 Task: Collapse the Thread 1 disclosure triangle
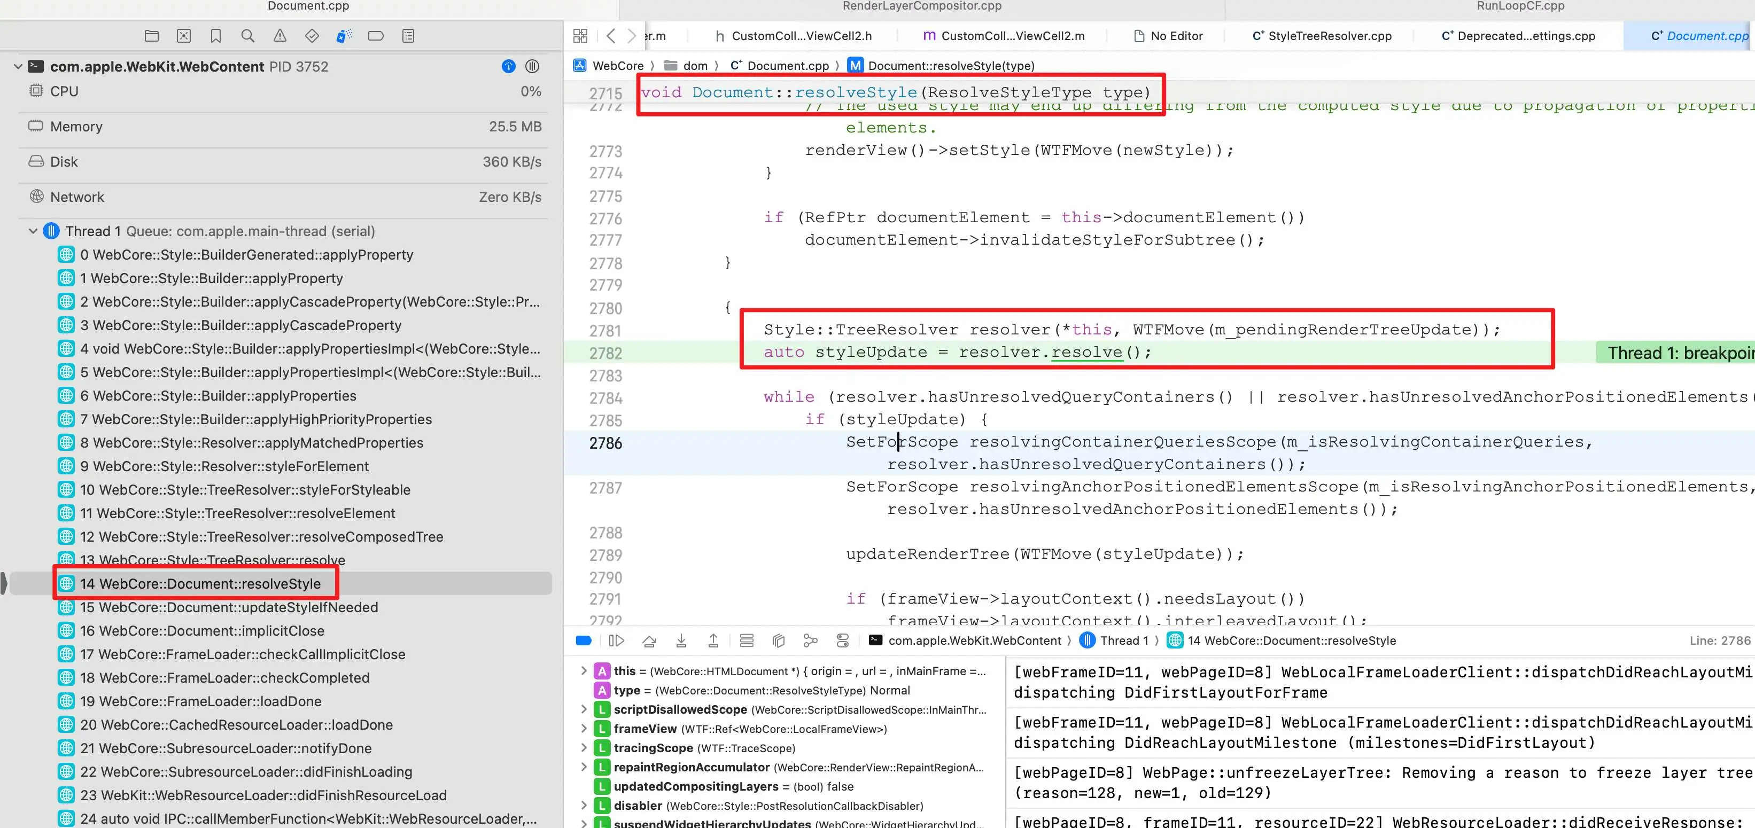[33, 231]
